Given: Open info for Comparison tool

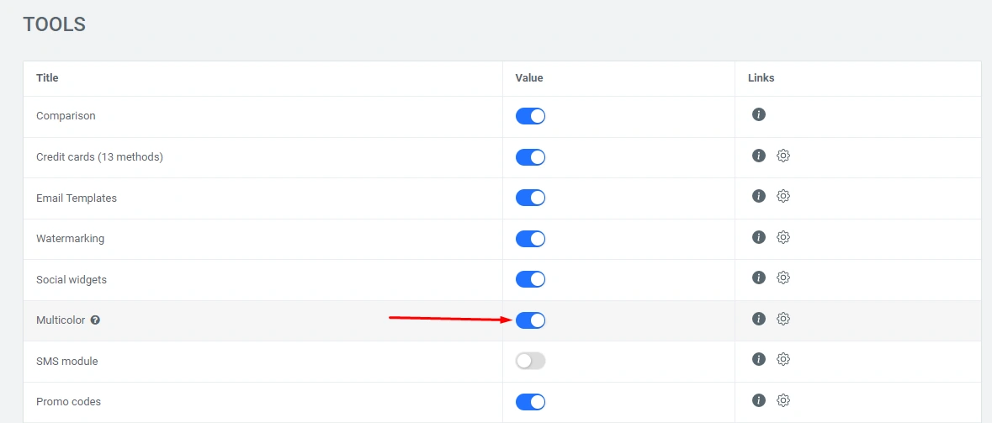Looking at the screenshot, I should pyautogui.click(x=758, y=114).
